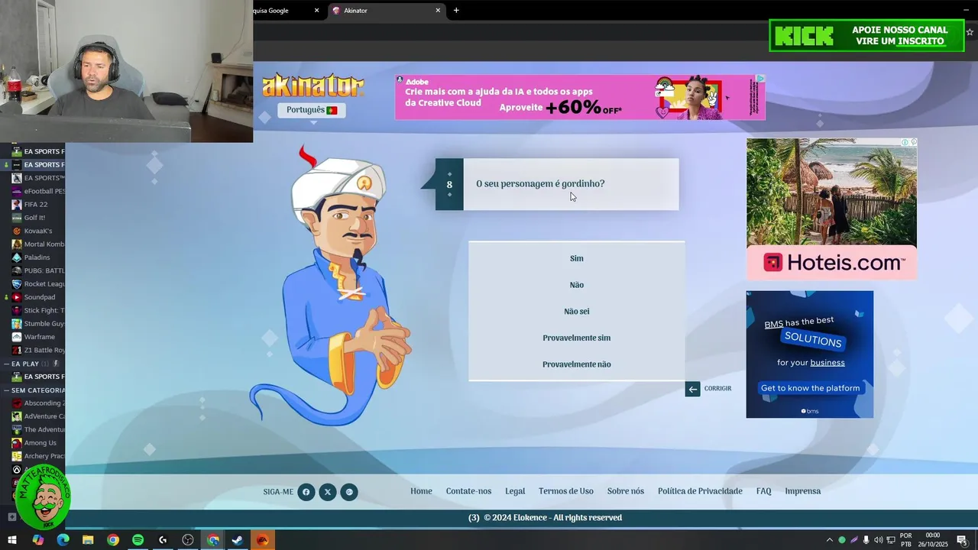Open Akinator's Facebook page icon

tap(306, 492)
